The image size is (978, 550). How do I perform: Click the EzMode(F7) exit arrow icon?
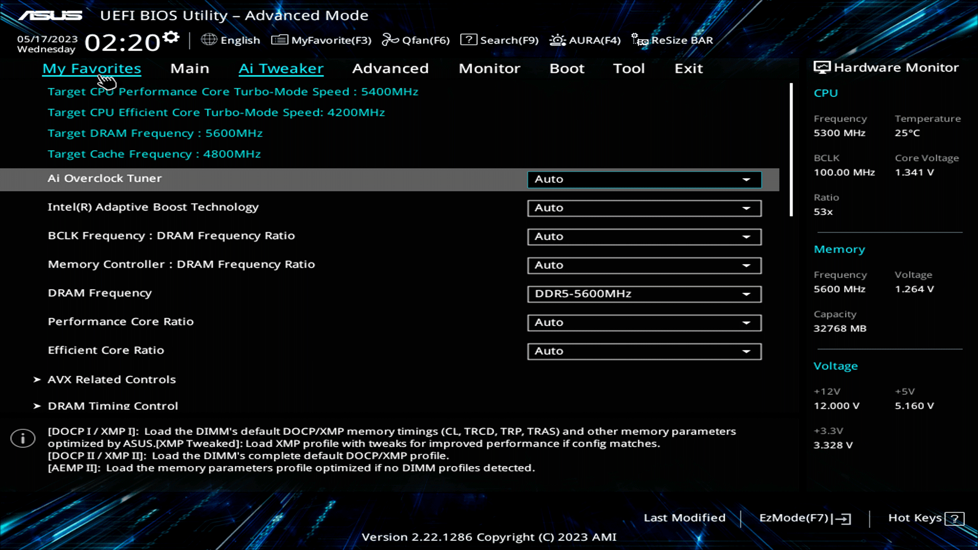pos(844,518)
